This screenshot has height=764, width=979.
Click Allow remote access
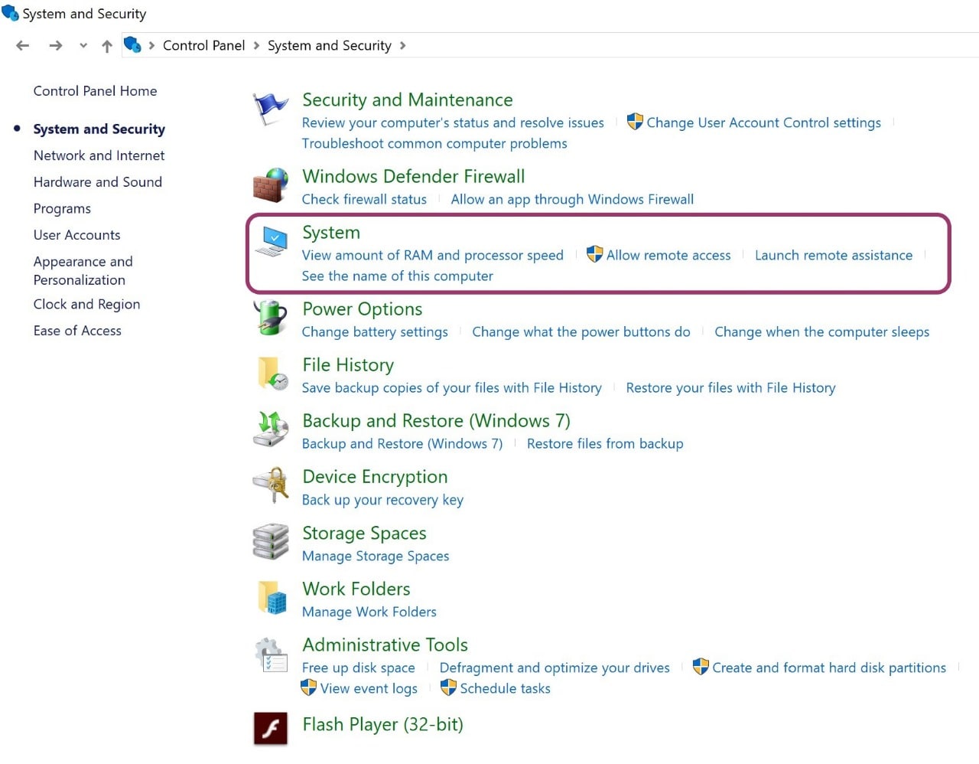point(668,256)
